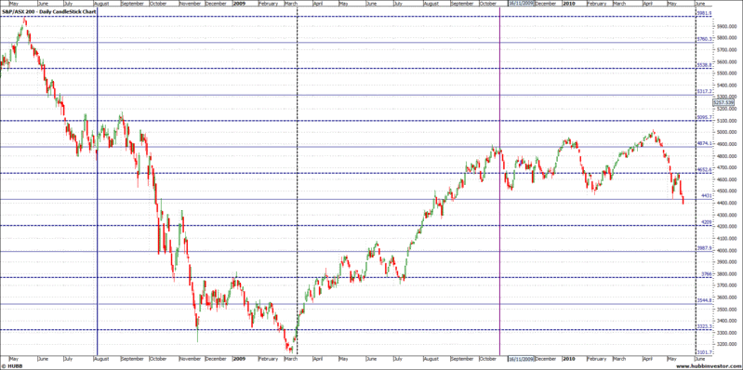Click the S&P/ASX 200 chart title

49,10
